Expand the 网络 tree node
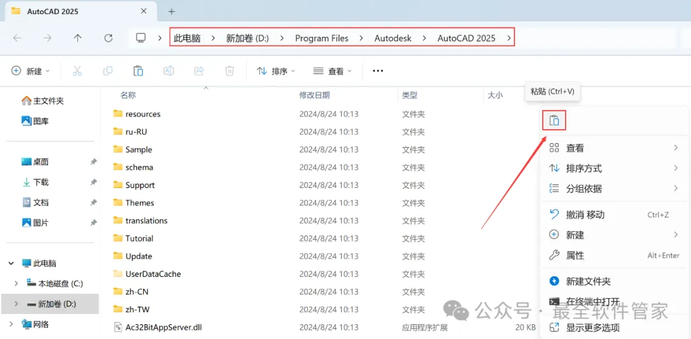 click(x=11, y=325)
